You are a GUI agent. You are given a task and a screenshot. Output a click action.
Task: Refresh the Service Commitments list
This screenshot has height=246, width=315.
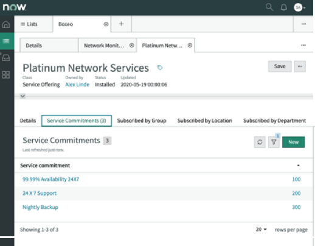pos(260,142)
